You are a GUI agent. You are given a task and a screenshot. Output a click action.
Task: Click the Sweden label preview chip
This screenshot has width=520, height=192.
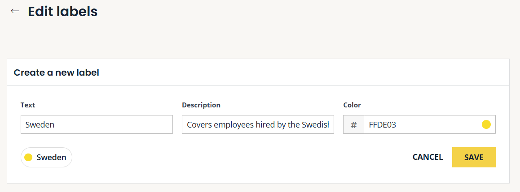pos(46,158)
